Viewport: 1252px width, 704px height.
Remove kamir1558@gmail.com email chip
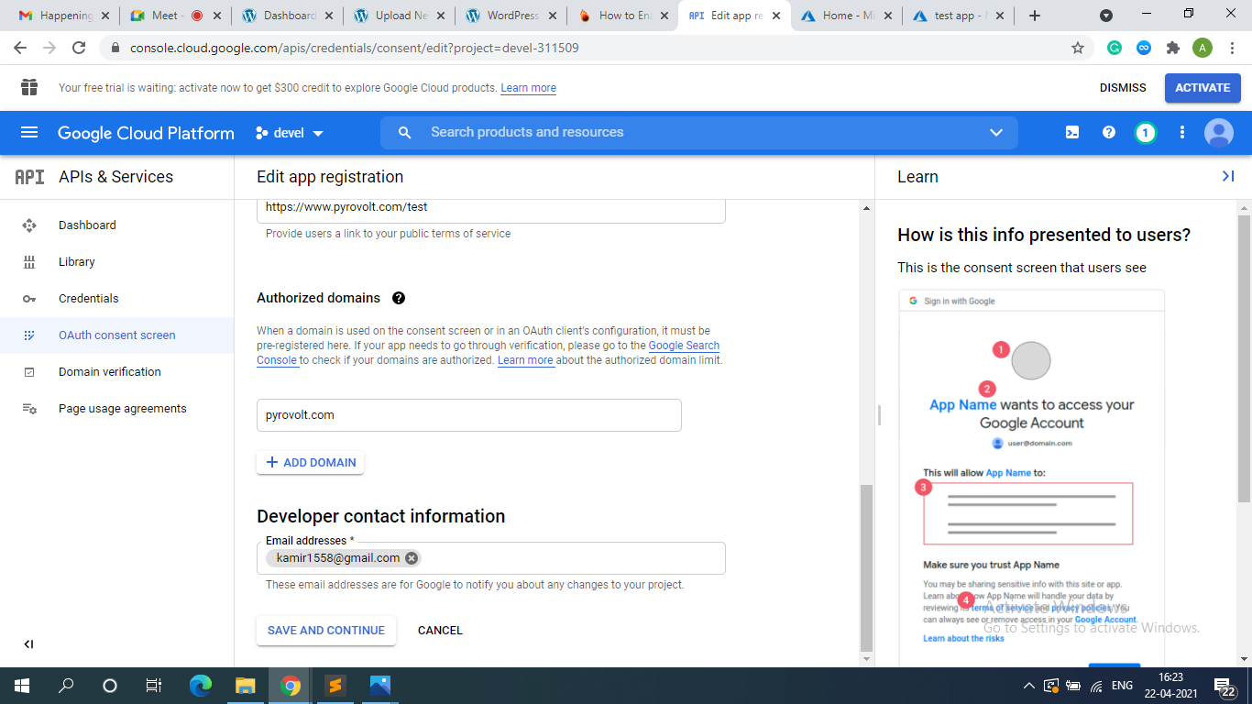click(412, 558)
